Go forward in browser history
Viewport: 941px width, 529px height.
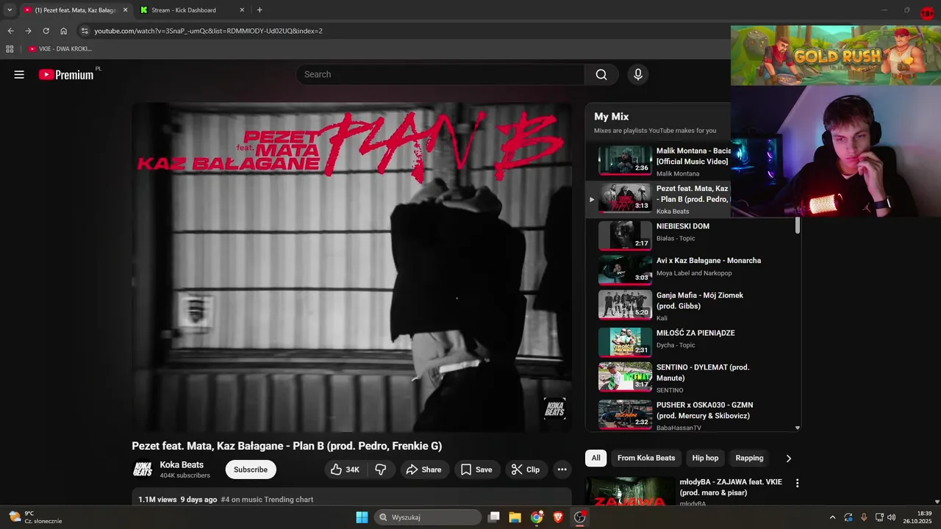(28, 31)
